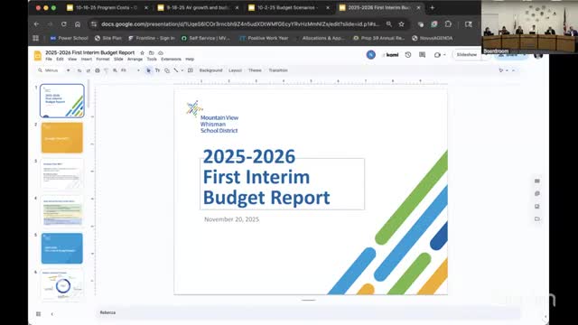
Task: Click the slide title First Interim Budget Report
Action: (266, 187)
